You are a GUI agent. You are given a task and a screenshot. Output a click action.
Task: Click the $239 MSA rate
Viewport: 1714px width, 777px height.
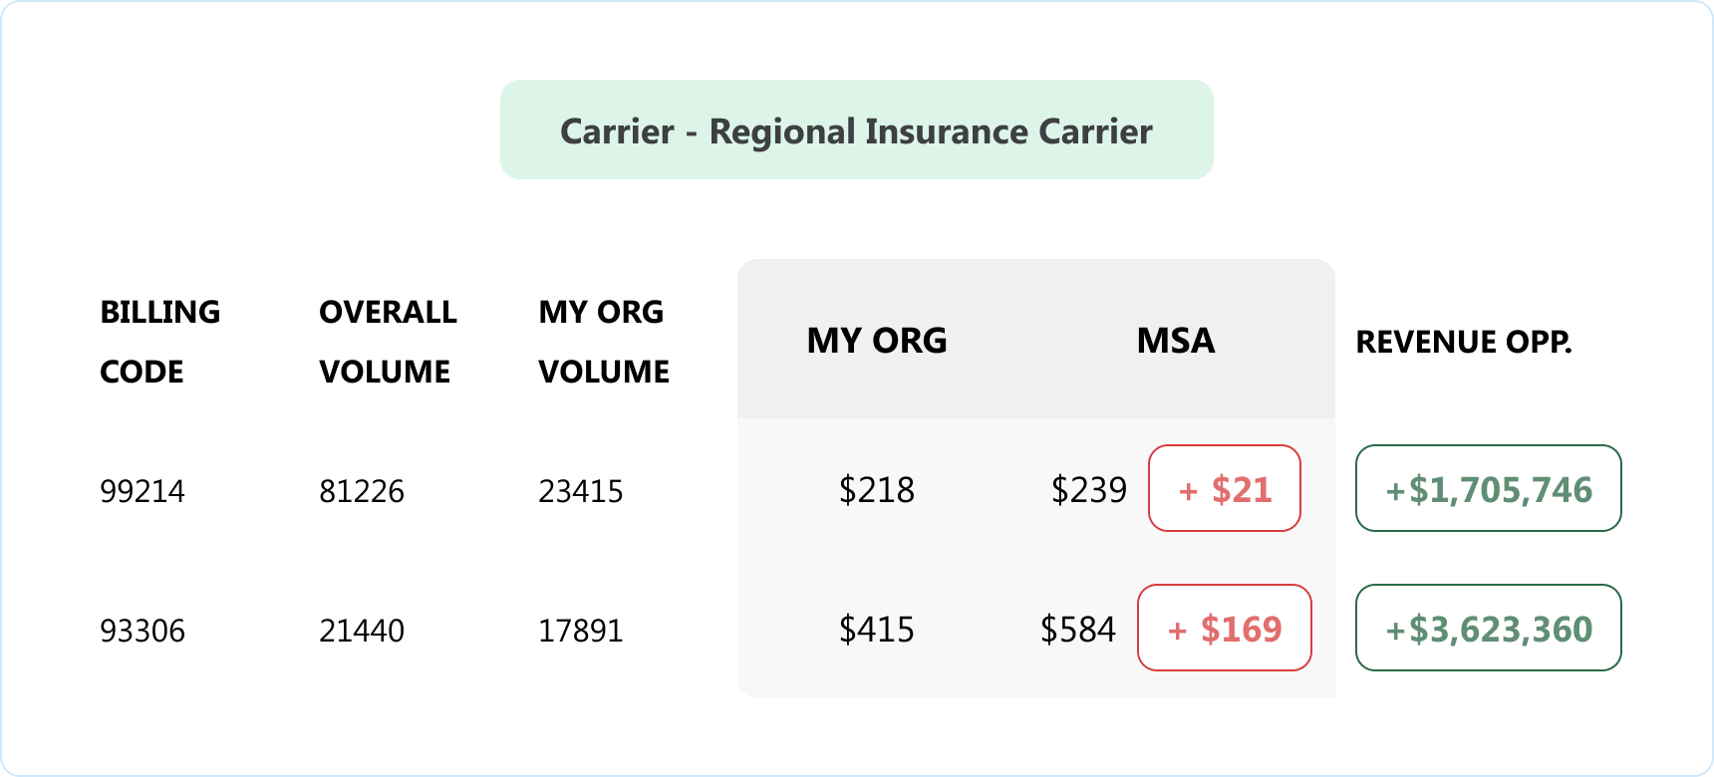point(1089,490)
